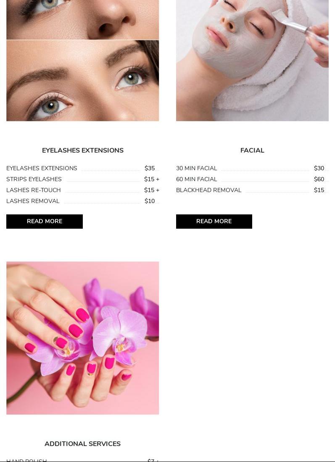This screenshot has width=335, height=462.
Task: Click Read More under Eyelashes Extensions
Action: (x=45, y=221)
